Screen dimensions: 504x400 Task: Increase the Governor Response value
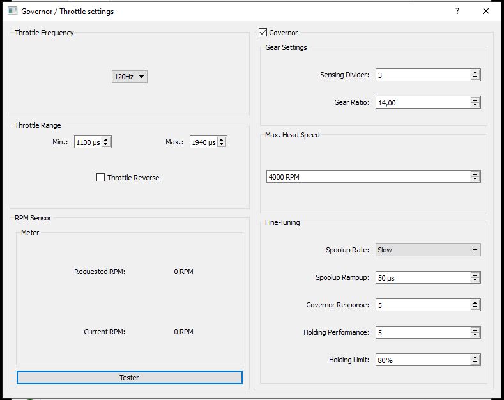[x=475, y=302]
